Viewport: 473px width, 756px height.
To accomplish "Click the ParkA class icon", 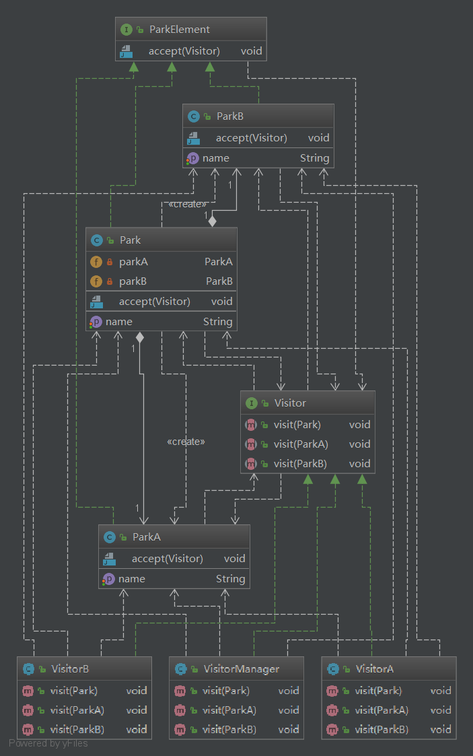I will coord(110,537).
